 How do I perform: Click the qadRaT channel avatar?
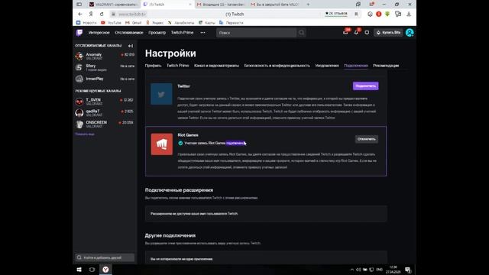coord(79,112)
